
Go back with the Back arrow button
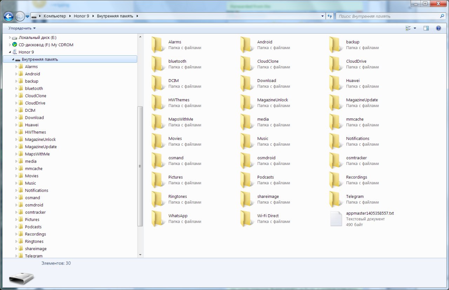click(8, 16)
